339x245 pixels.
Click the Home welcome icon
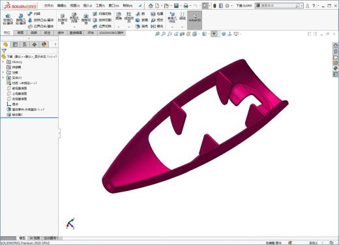[x=151, y=6]
